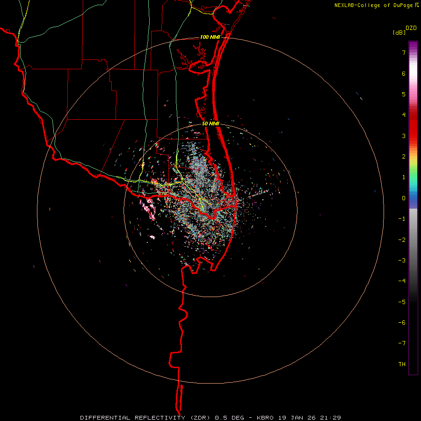Click the -4 scale value
Viewport: 421px width, 421px height.
point(402,281)
